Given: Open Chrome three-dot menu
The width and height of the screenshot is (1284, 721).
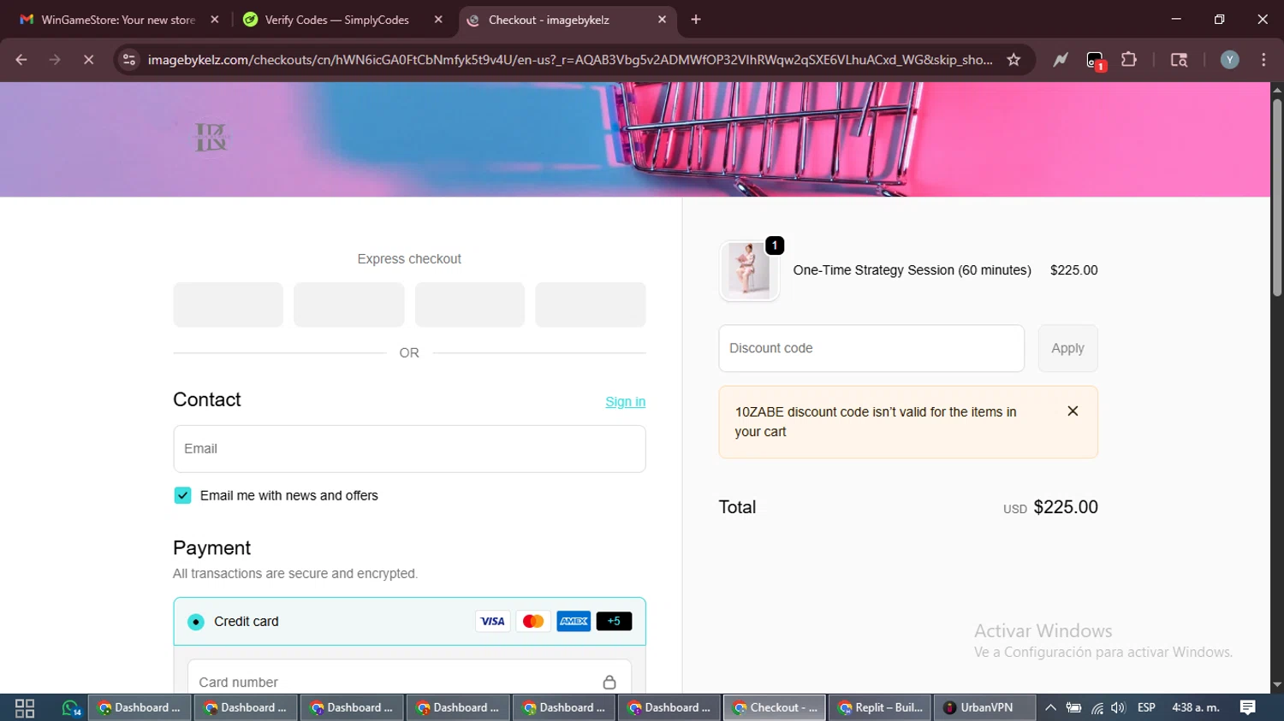Looking at the screenshot, I should click(x=1263, y=60).
